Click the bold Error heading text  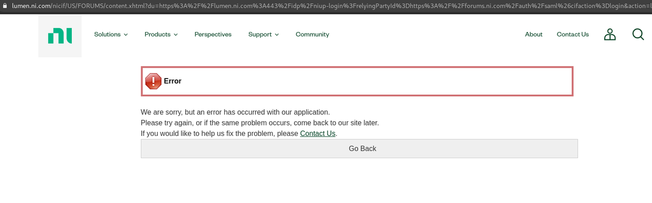click(x=173, y=81)
